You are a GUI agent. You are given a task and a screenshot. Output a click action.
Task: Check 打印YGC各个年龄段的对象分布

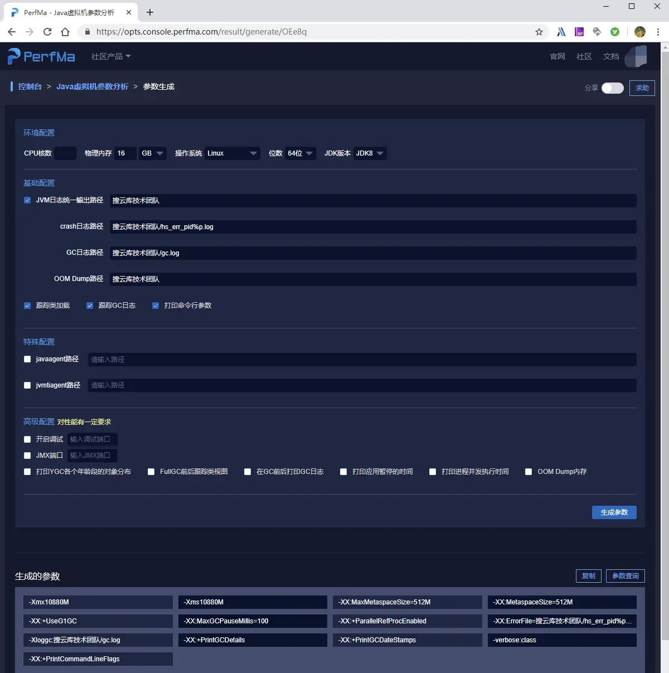pyautogui.click(x=27, y=472)
